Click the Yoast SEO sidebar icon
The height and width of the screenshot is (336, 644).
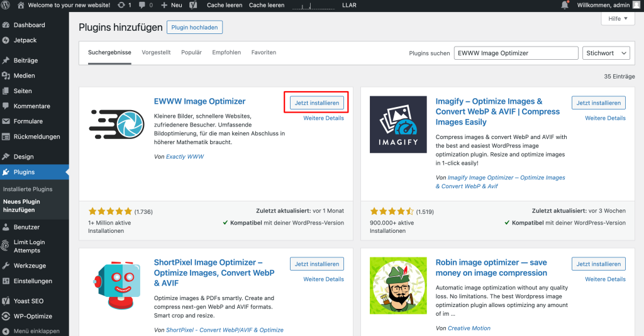tap(6, 301)
